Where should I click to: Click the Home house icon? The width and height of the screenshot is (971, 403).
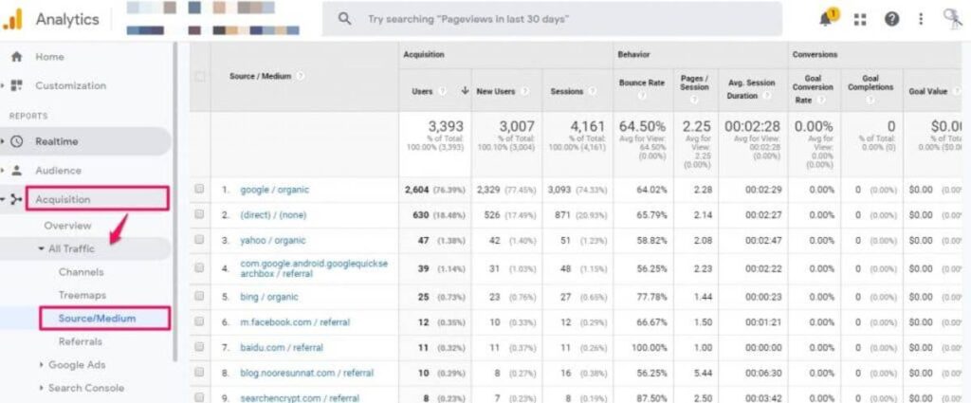[x=17, y=57]
